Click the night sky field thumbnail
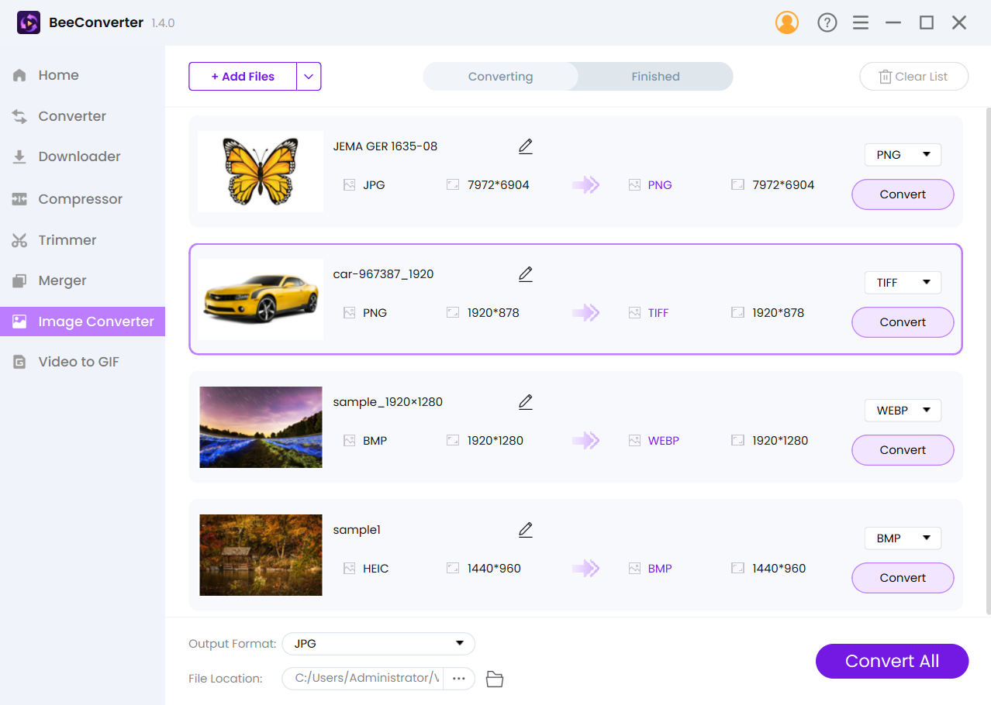 261,427
